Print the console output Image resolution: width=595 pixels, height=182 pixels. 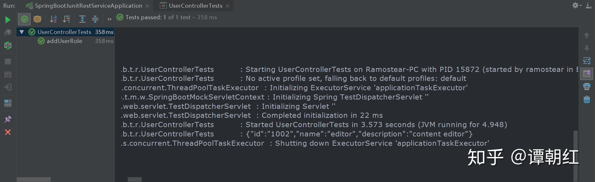pos(587,86)
